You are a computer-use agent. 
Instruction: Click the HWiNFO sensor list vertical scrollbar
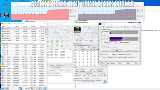(46, 55)
